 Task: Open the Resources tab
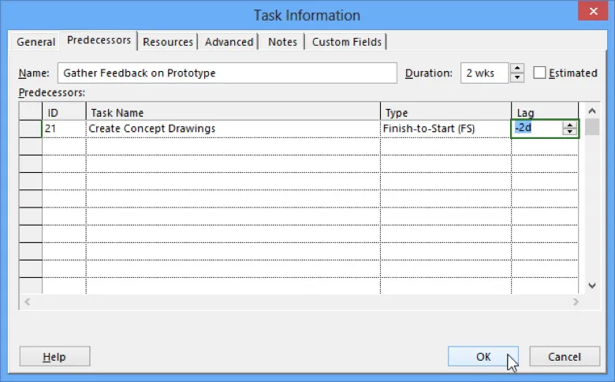pos(167,42)
